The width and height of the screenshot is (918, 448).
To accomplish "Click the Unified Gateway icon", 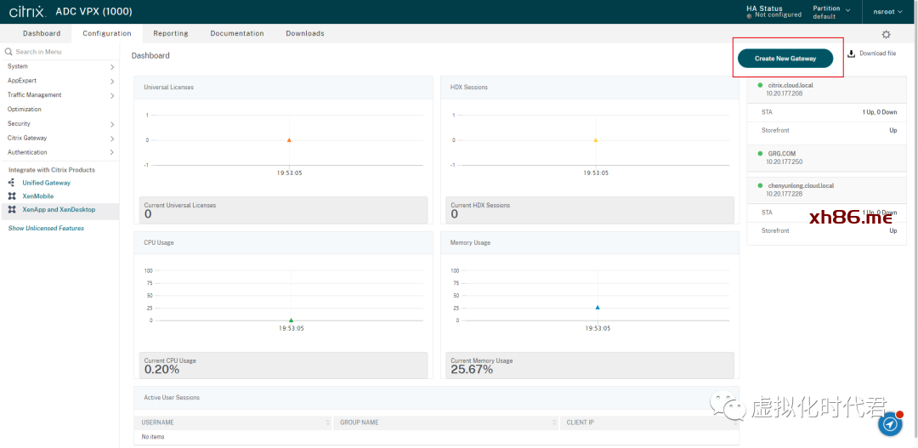I will (11, 183).
